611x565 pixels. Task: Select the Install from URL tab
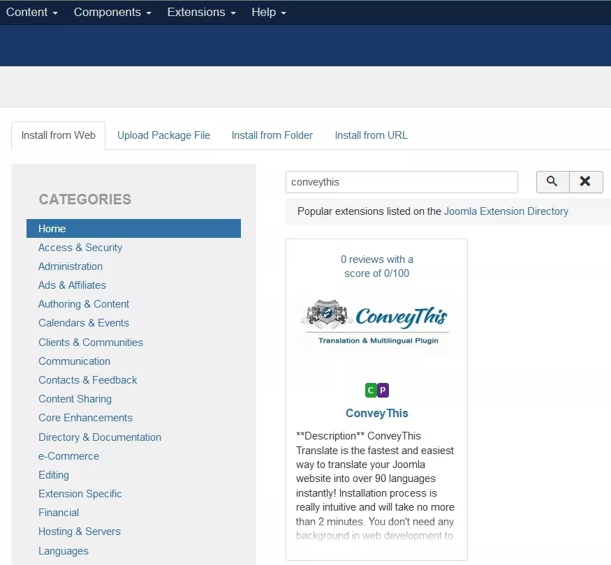pyautogui.click(x=371, y=135)
